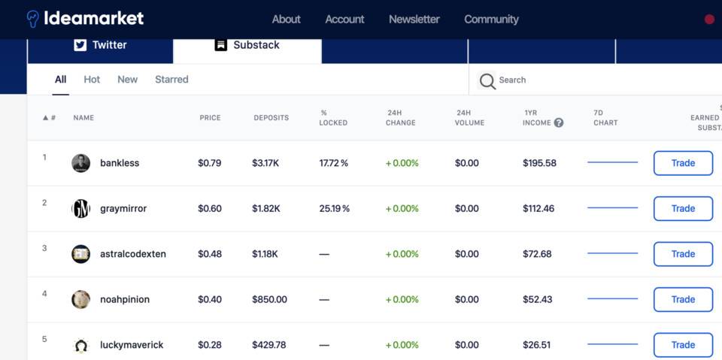Click the noahpinion avatar image

[80, 299]
